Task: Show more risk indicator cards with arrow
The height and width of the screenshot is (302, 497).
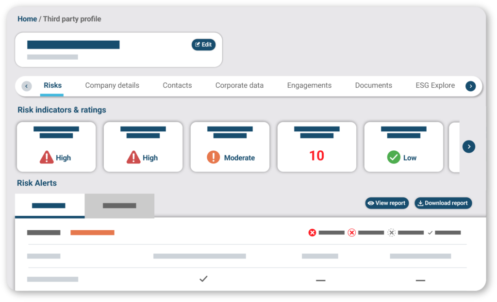Action: 469,146
